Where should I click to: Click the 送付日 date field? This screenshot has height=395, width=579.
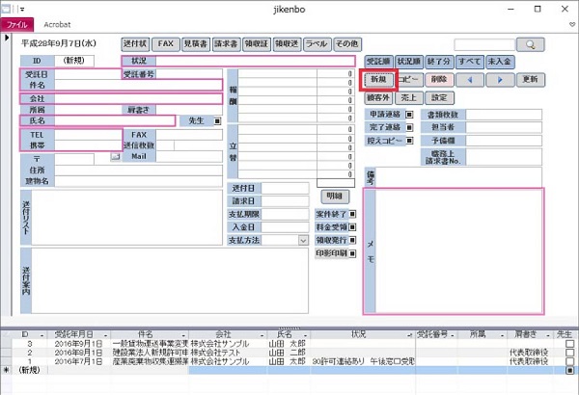pos(285,189)
